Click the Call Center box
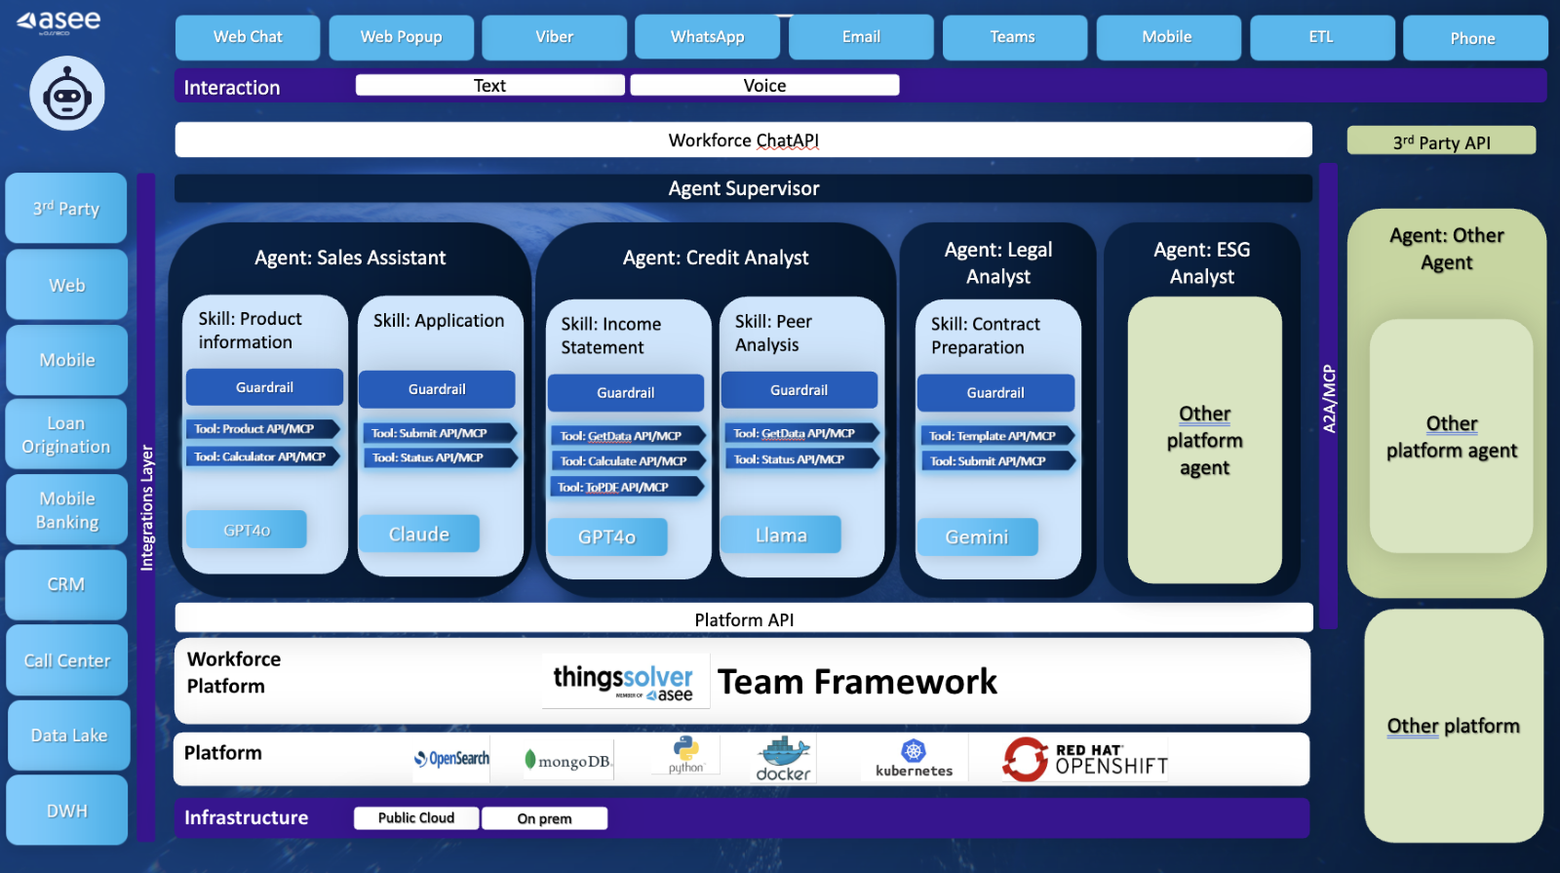This screenshot has height=873, width=1560. [66, 660]
